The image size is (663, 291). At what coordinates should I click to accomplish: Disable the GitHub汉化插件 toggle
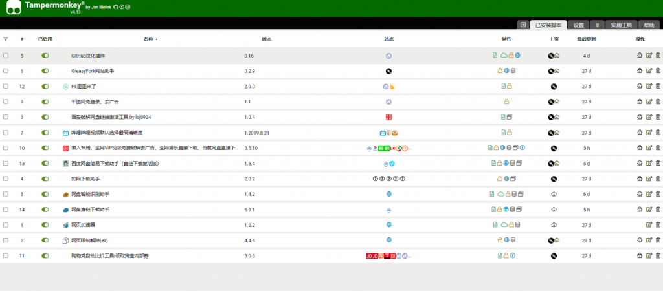[x=45, y=56]
